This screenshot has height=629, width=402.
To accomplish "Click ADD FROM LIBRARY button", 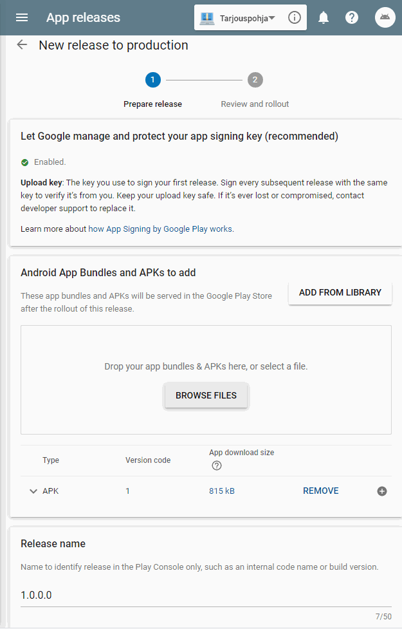I will [340, 292].
